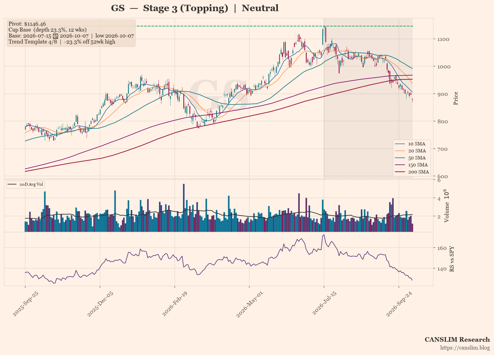The image size is (494, 355).
Task: Click the 150 SMA legend entry
Action: tap(412, 165)
